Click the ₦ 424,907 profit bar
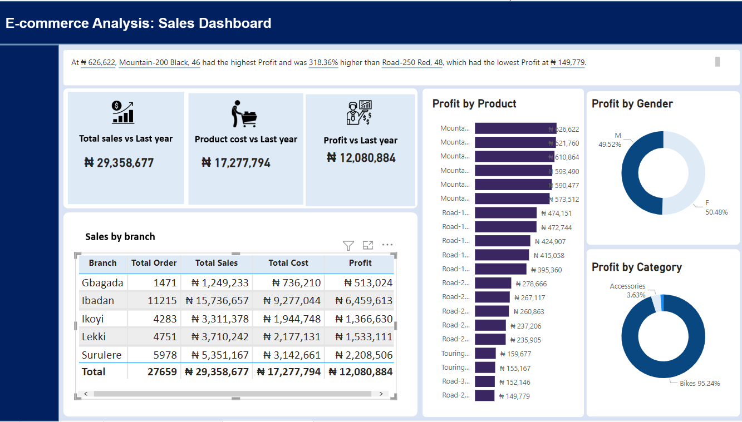This screenshot has width=742, height=422. point(503,241)
